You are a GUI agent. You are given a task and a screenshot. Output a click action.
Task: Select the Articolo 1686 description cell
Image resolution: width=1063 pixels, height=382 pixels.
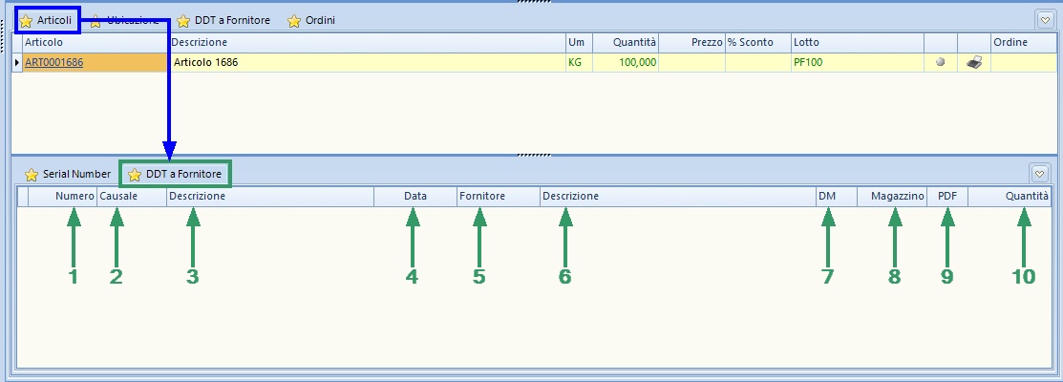click(x=367, y=63)
